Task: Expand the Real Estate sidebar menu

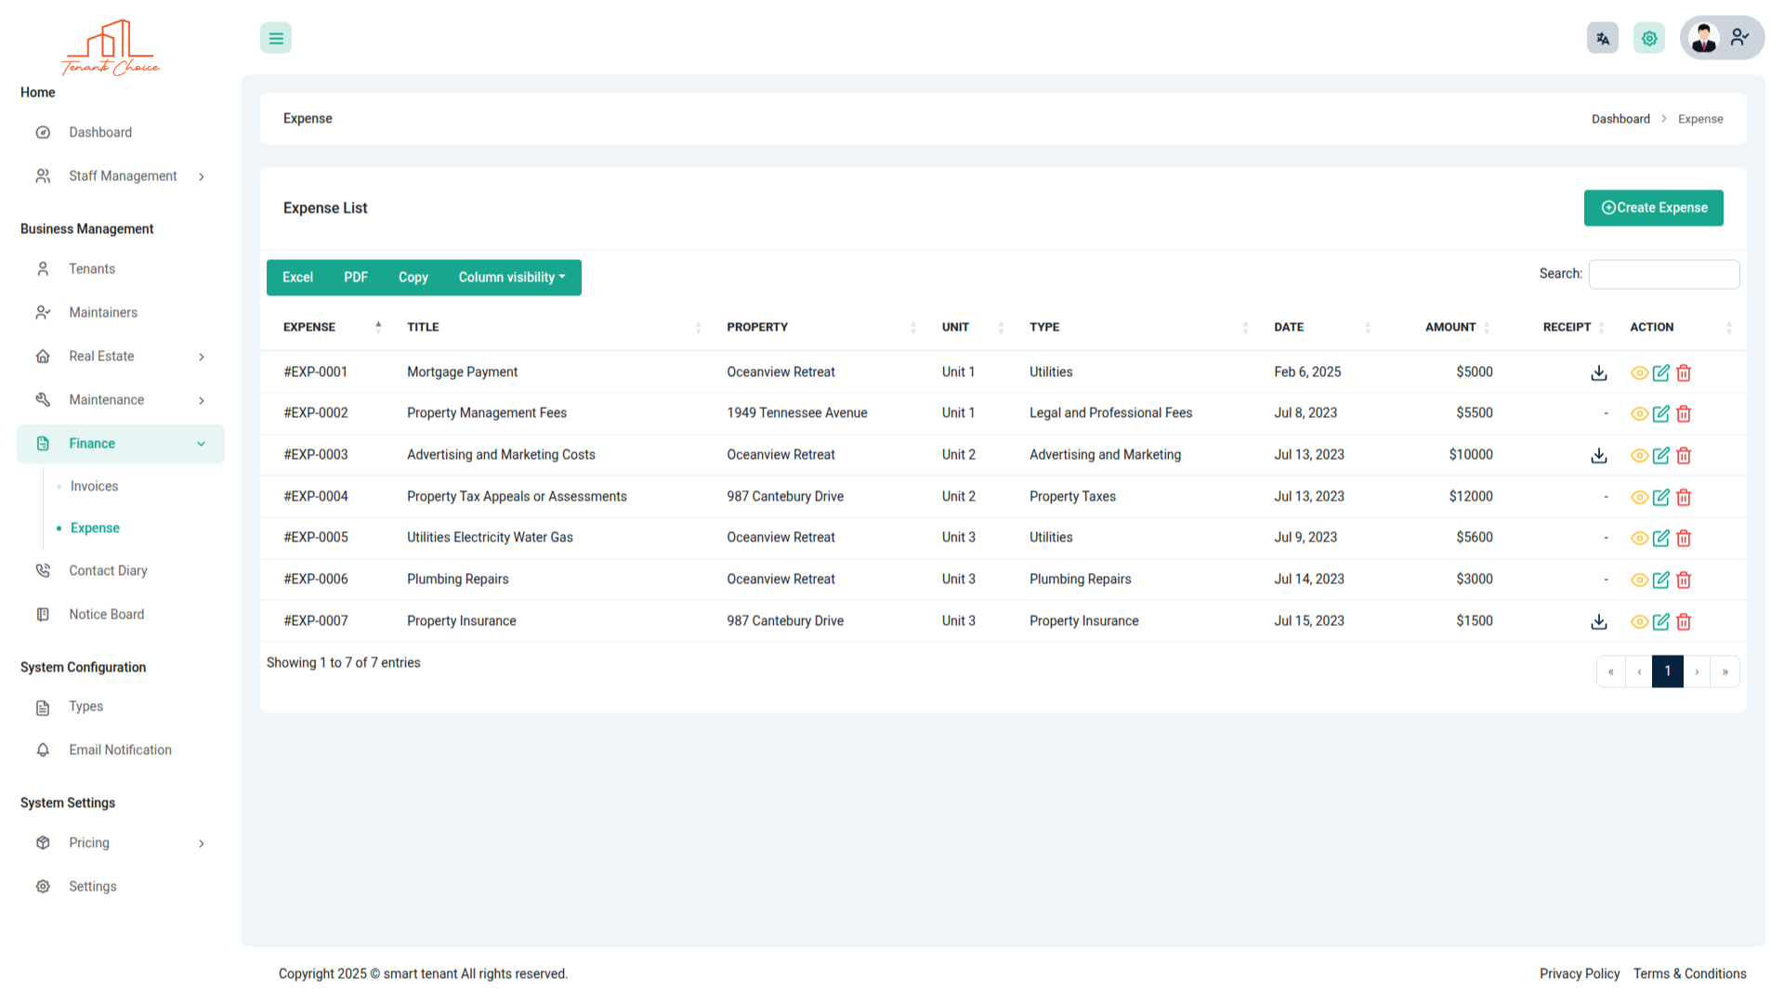Action: pos(121,357)
